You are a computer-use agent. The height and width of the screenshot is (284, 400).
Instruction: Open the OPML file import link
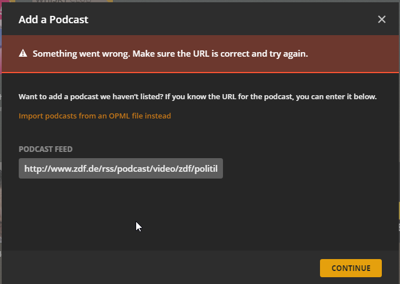pos(95,116)
